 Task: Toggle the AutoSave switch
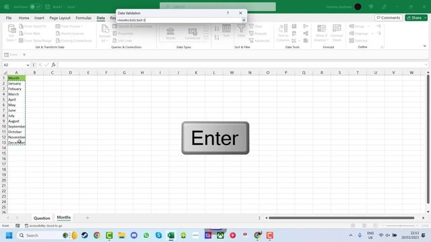click(36, 7)
